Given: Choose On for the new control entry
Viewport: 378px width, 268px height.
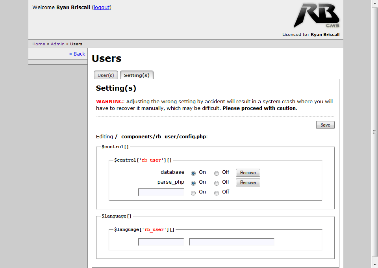Looking at the screenshot, I should (193, 193).
